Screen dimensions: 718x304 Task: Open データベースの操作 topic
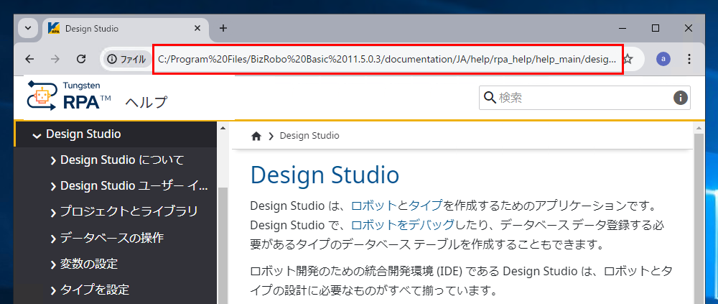(x=112, y=238)
